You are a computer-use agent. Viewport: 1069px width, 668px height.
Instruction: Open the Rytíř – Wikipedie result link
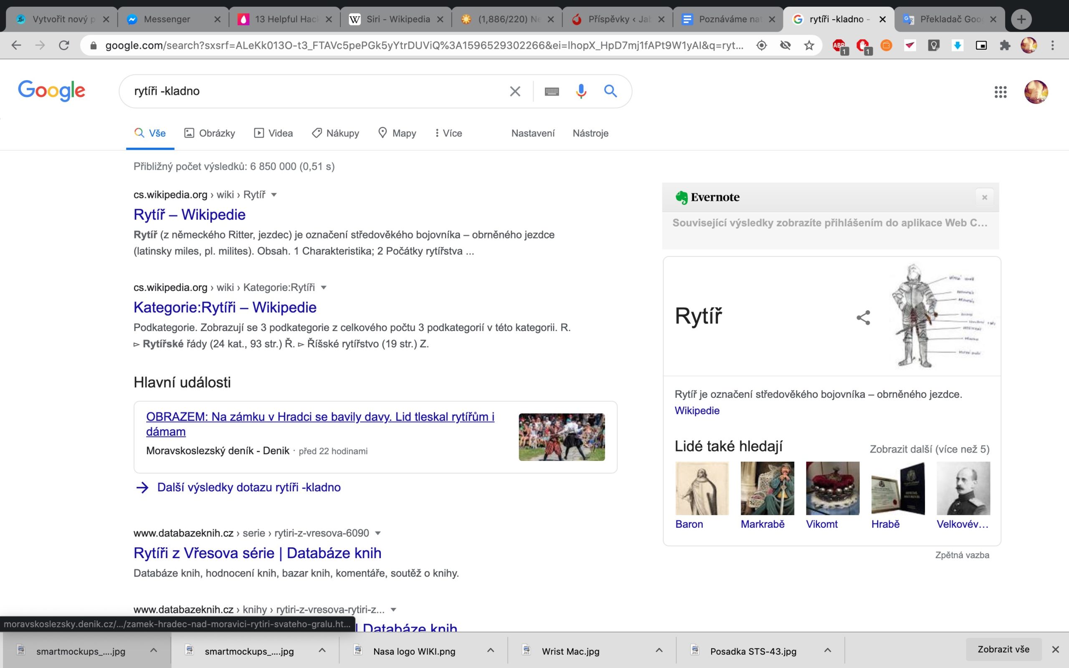[189, 214]
